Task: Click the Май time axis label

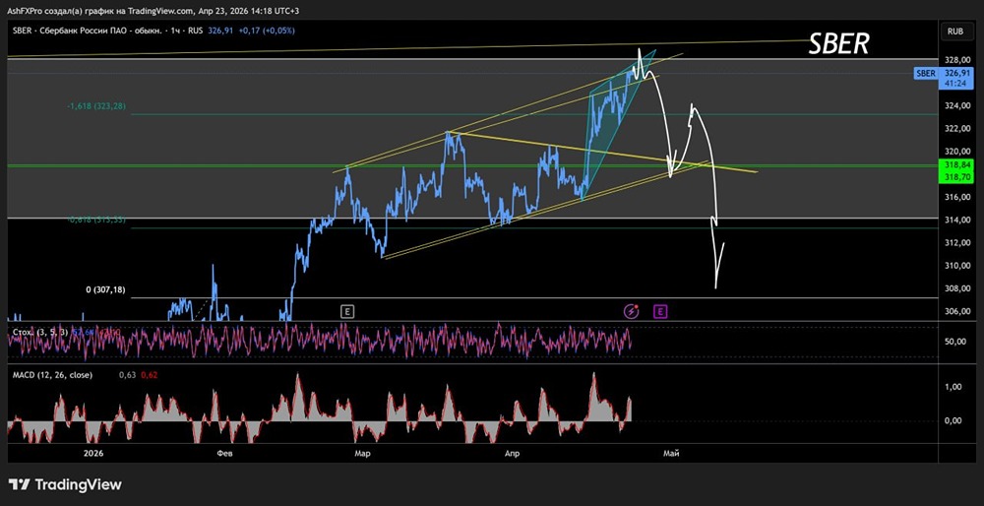Action: point(671,452)
